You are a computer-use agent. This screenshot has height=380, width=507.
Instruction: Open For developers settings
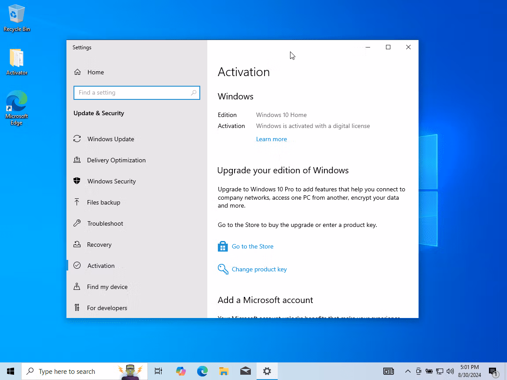[136, 308]
